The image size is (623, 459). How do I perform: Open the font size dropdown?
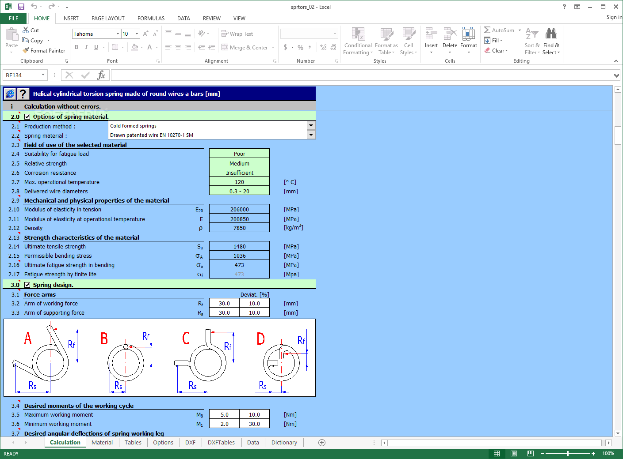(137, 34)
